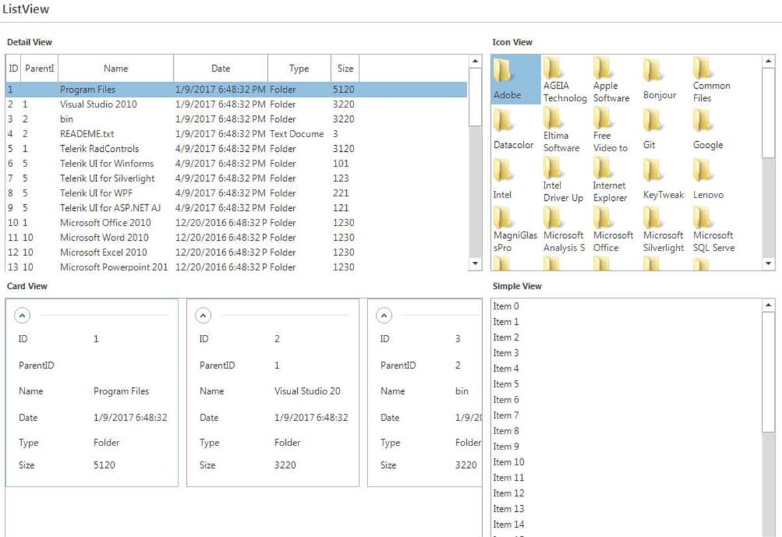Screen dimensions: 782x537
Task: Collapse the card with ID 3
Action: [384, 315]
